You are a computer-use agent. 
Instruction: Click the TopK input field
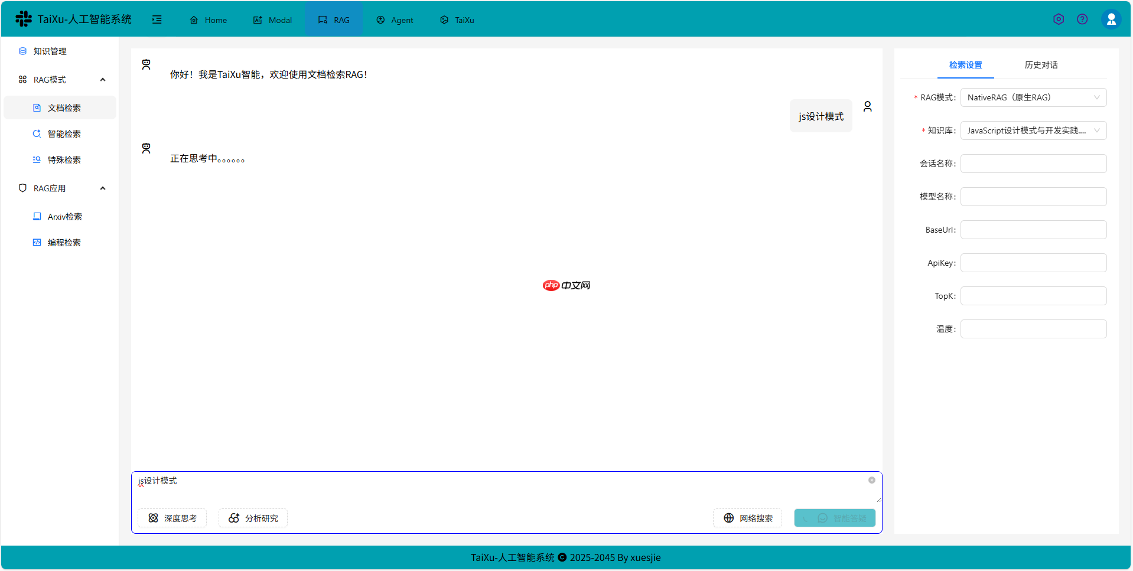tap(1033, 295)
